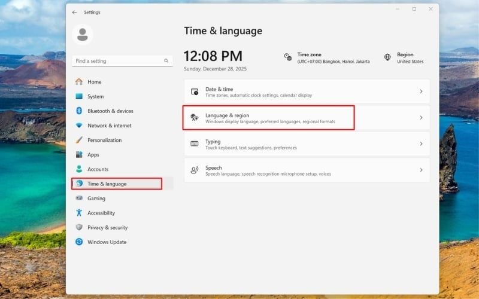Click the Time & language globe icon

point(79,184)
